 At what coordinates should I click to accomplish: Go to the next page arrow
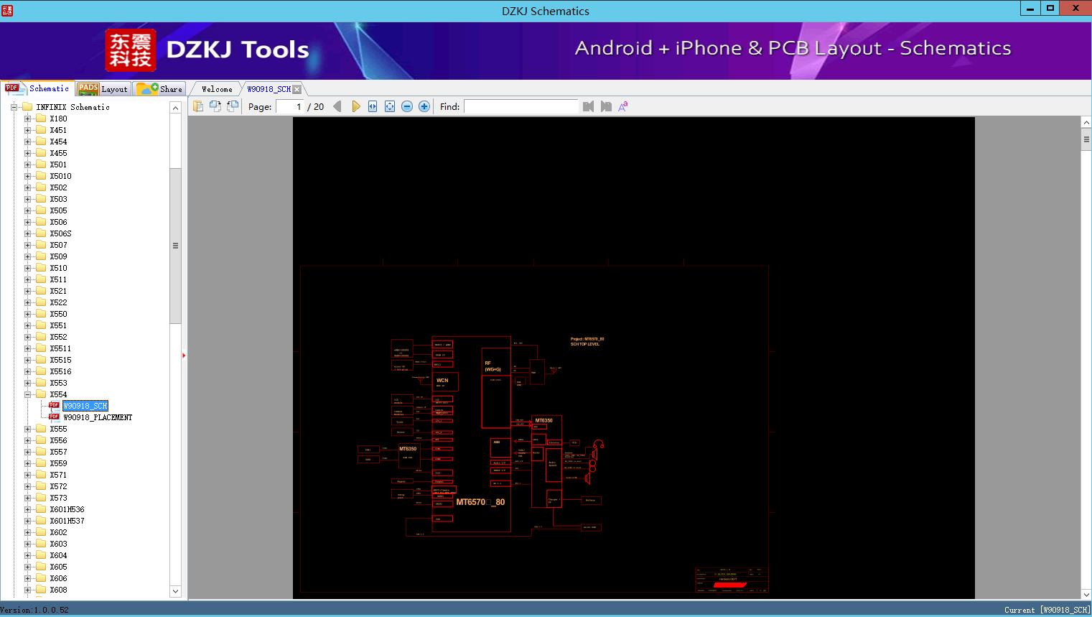coord(355,106)
